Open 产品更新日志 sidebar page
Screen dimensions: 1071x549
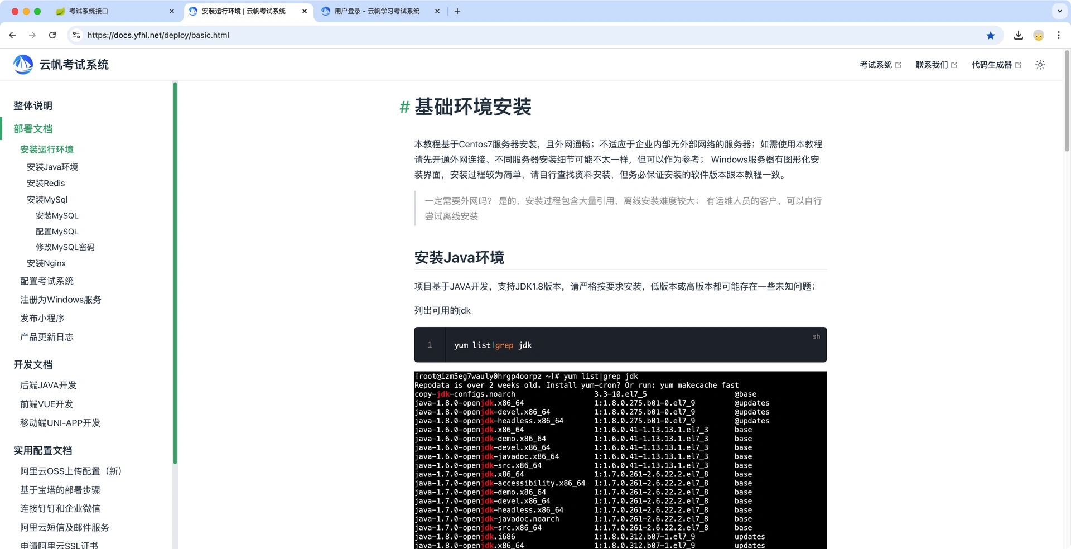point(47,337)
